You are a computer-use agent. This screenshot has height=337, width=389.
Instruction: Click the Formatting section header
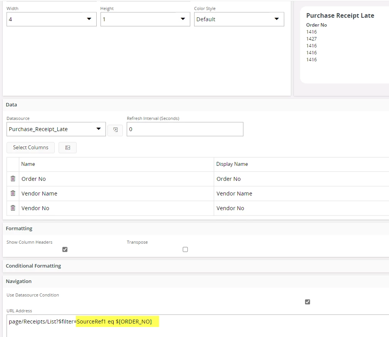[x=19, y=228]
